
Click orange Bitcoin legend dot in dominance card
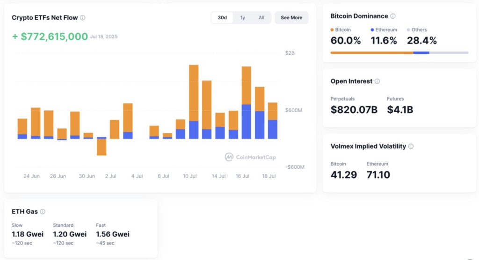point(332,30)
